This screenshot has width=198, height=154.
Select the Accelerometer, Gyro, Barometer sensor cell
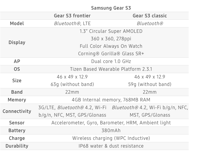point(111,123)
